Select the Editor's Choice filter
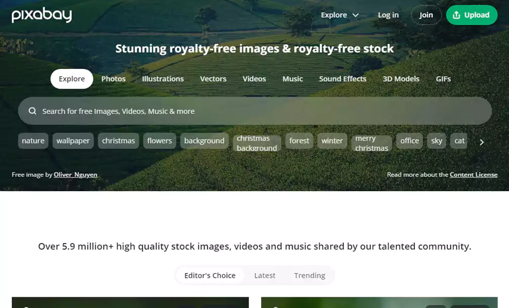The image size is (509, 308). [210, 276]
